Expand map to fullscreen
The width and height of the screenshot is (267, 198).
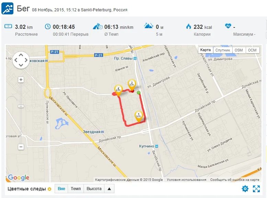tap(256, 189)
